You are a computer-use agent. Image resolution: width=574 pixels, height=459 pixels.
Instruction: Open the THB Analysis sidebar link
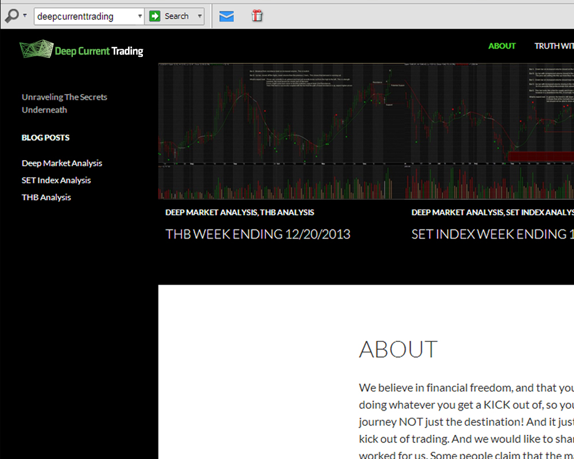pos(46,197)
